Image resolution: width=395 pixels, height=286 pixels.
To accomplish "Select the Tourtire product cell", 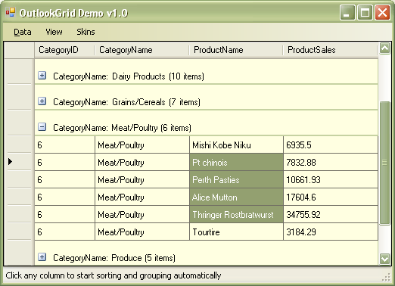I will click(x=236, y=232).
